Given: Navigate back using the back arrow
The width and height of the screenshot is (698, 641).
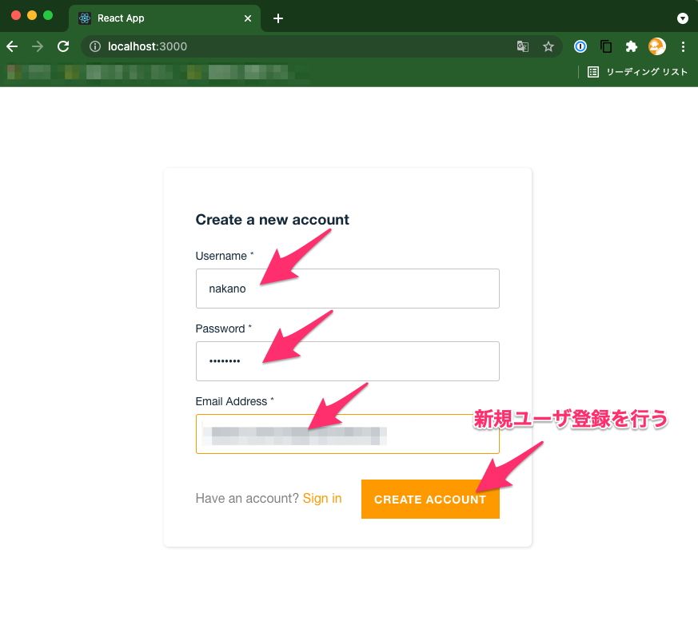Looking at the screenshot, I should (11, 46).
